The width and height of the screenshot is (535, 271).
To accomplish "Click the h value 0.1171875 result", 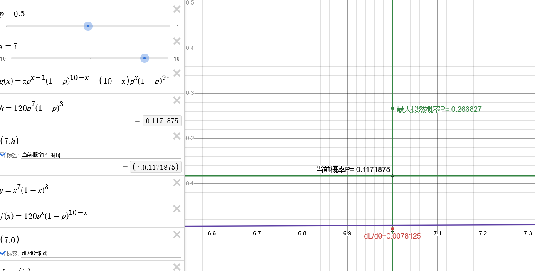I will pyautogui.click(x=162, y=121).
